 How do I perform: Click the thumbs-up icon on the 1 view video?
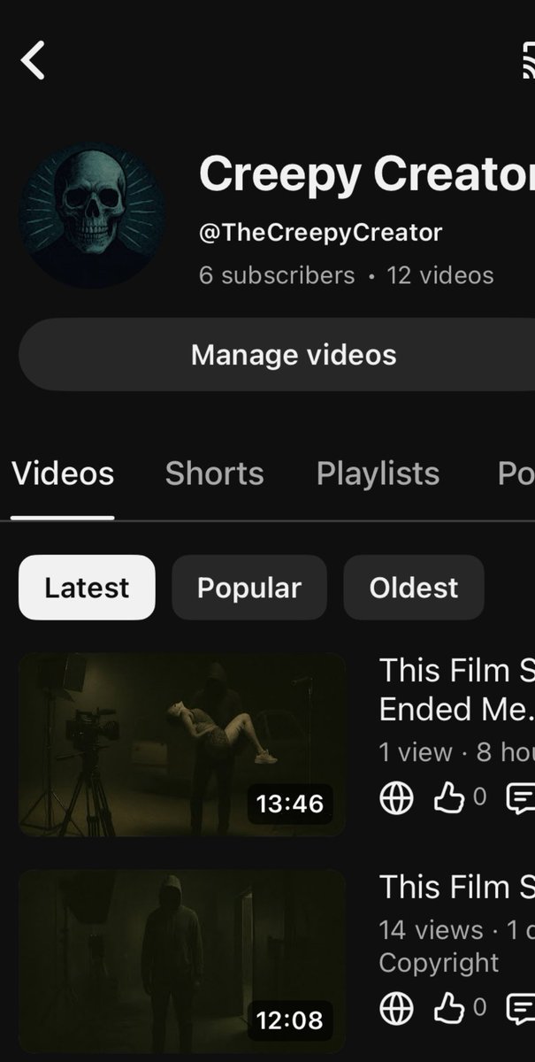coord(449,798)
